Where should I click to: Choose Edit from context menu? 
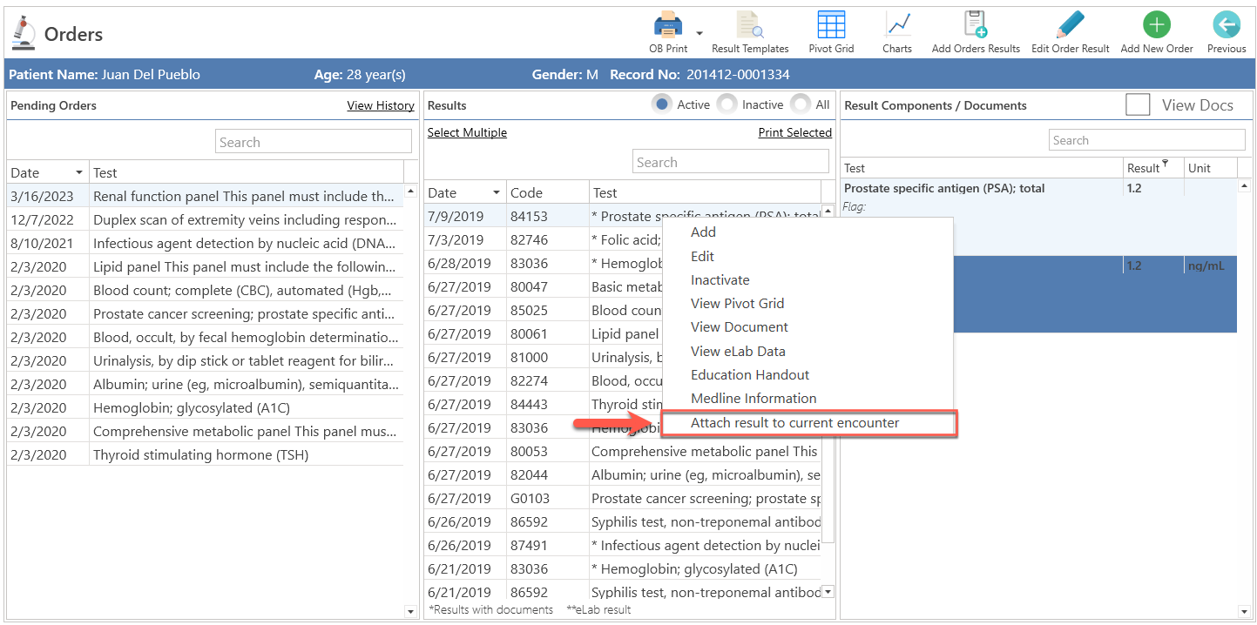702,256
